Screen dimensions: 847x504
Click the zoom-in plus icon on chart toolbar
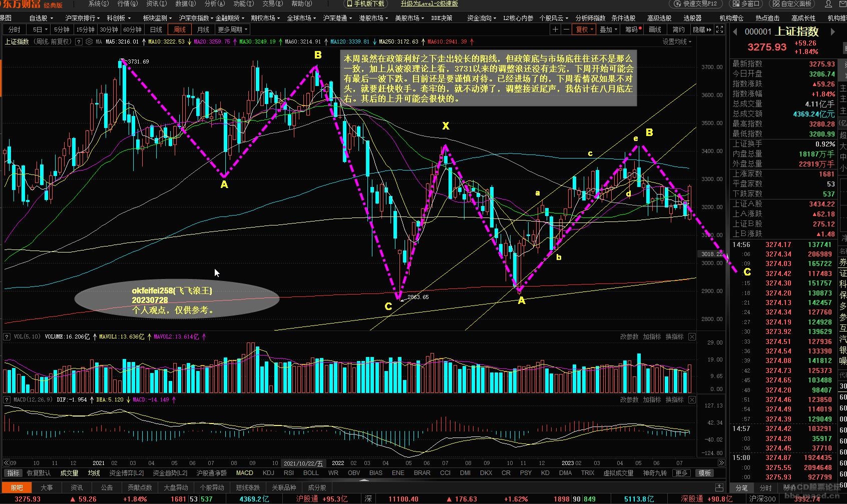(x=555, y=29)
